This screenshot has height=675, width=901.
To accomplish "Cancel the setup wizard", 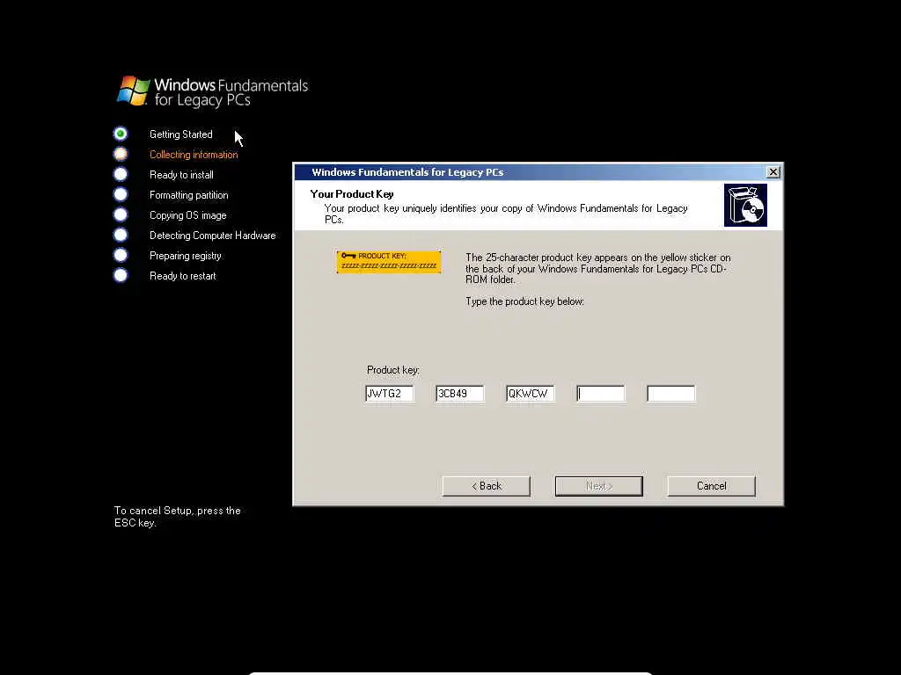I will [x=711, y=486].
